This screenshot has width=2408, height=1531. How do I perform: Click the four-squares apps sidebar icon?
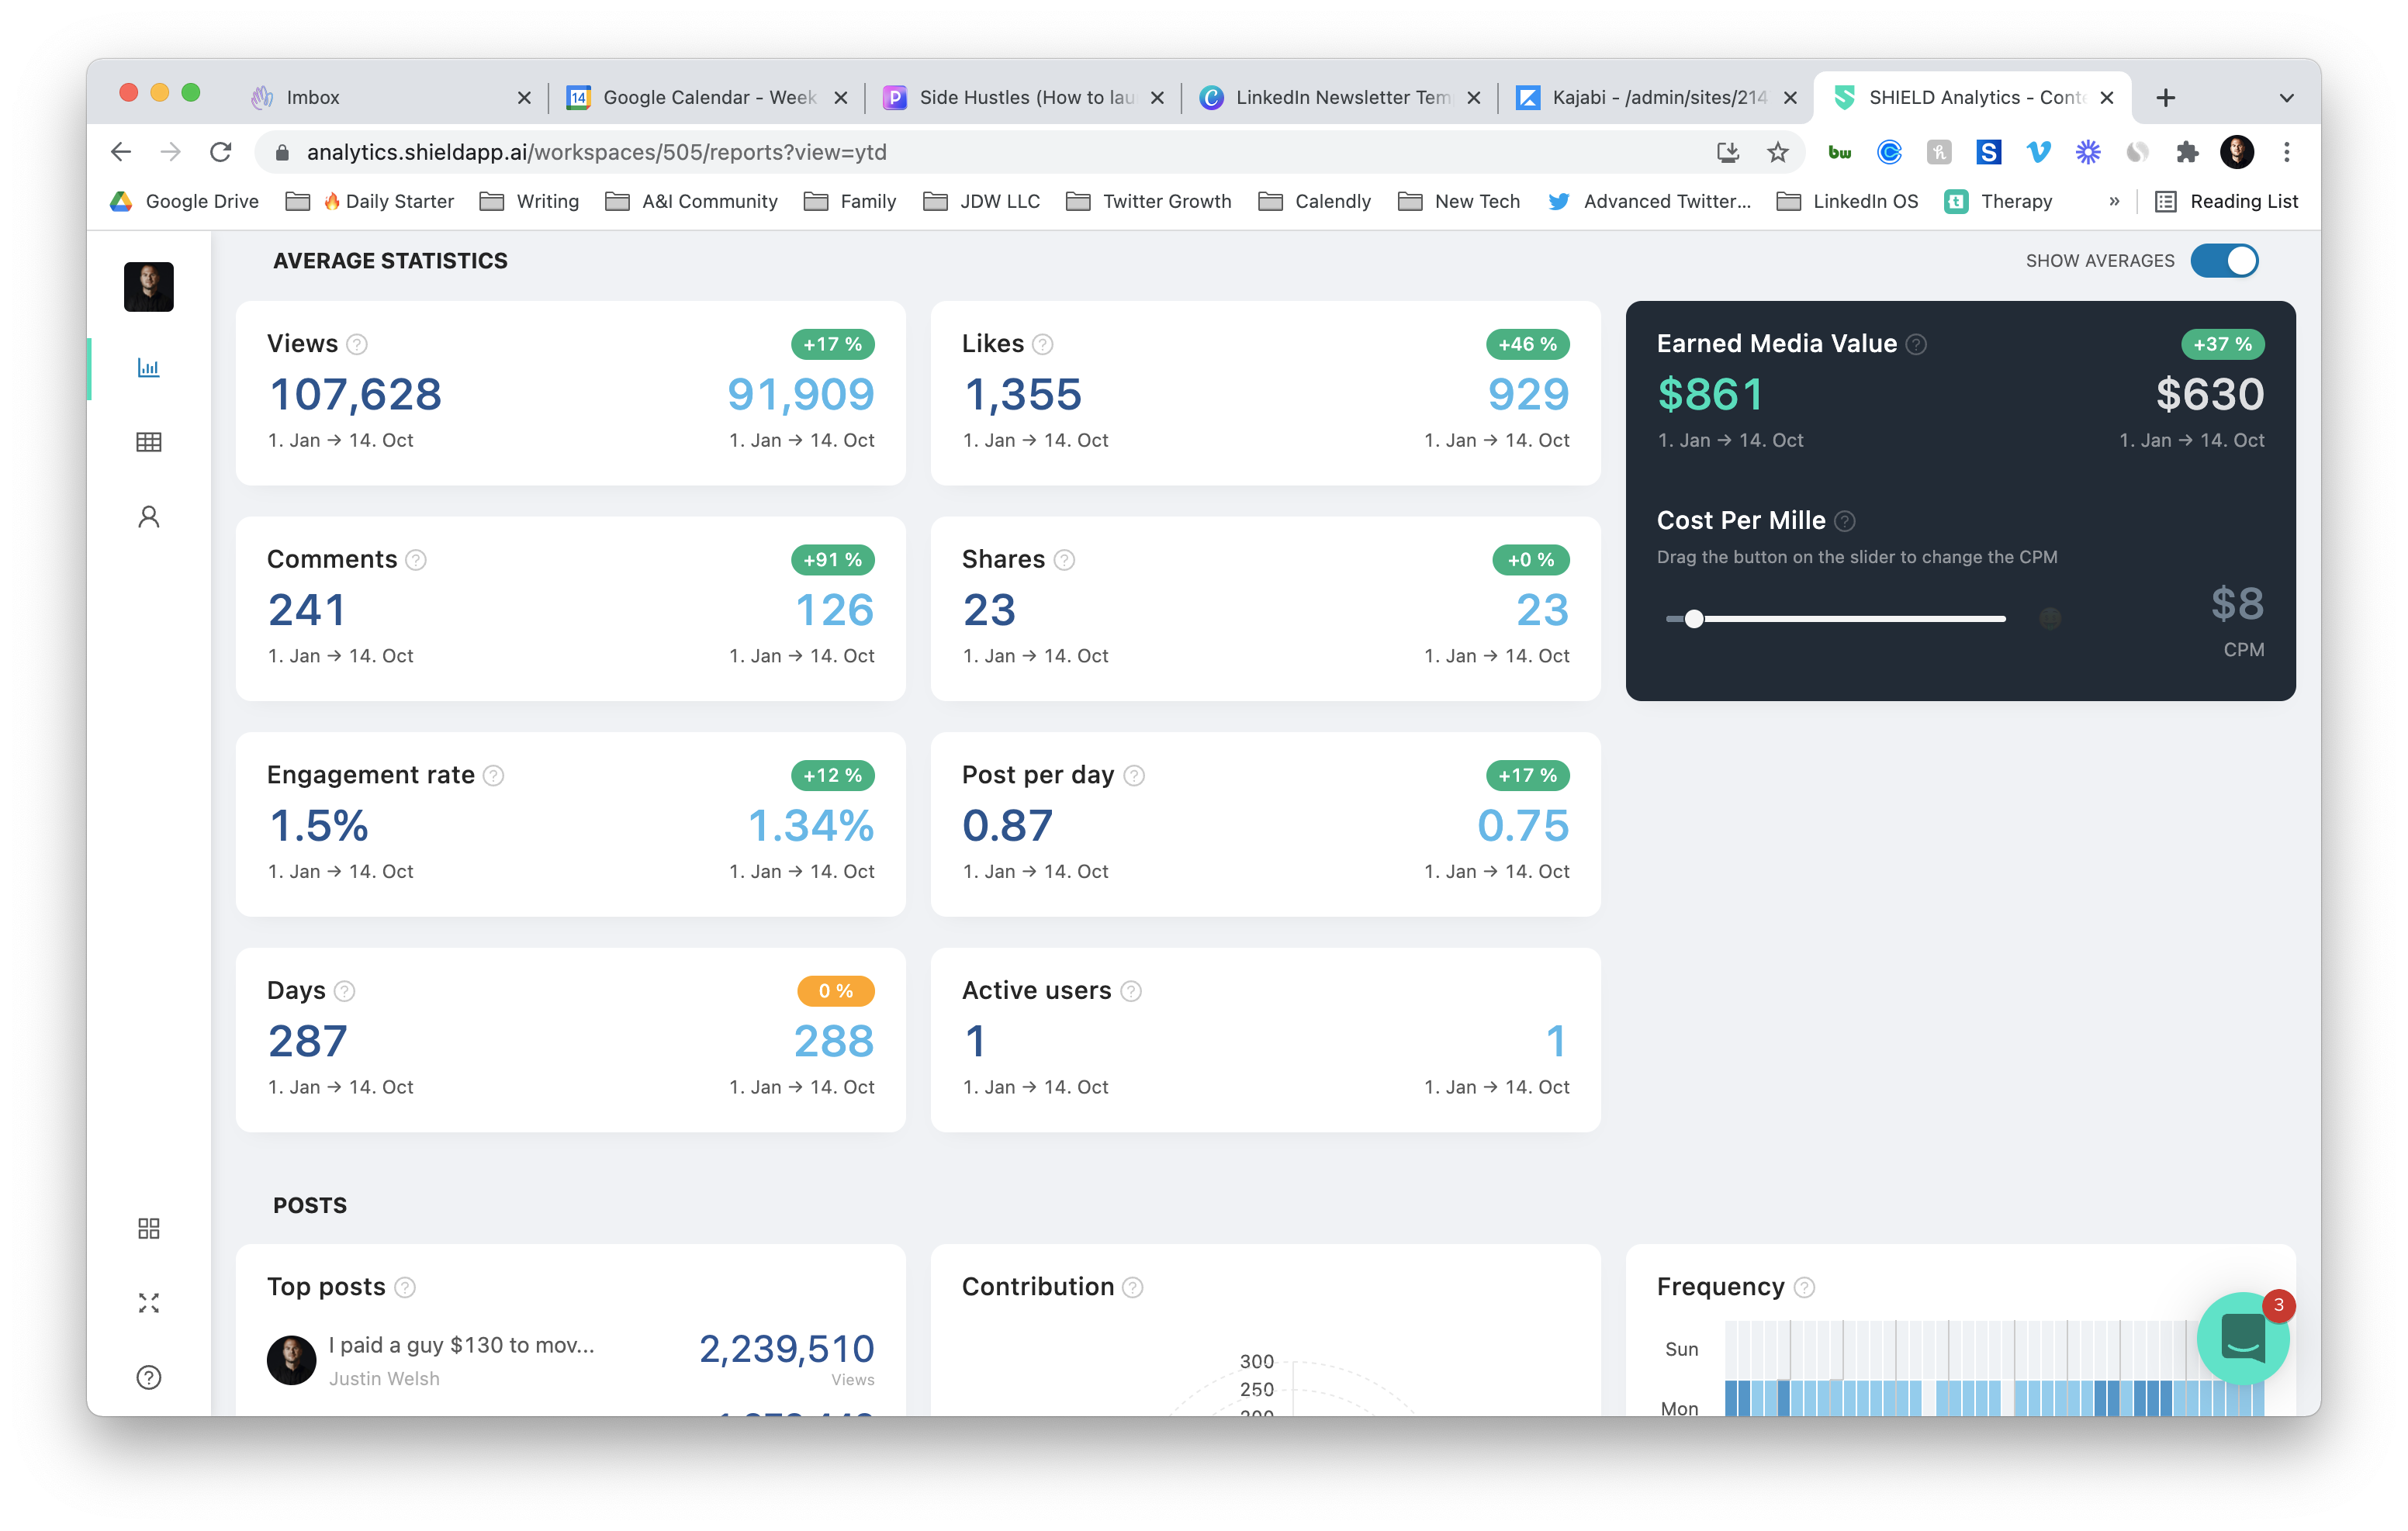[x=148, y=1228]
